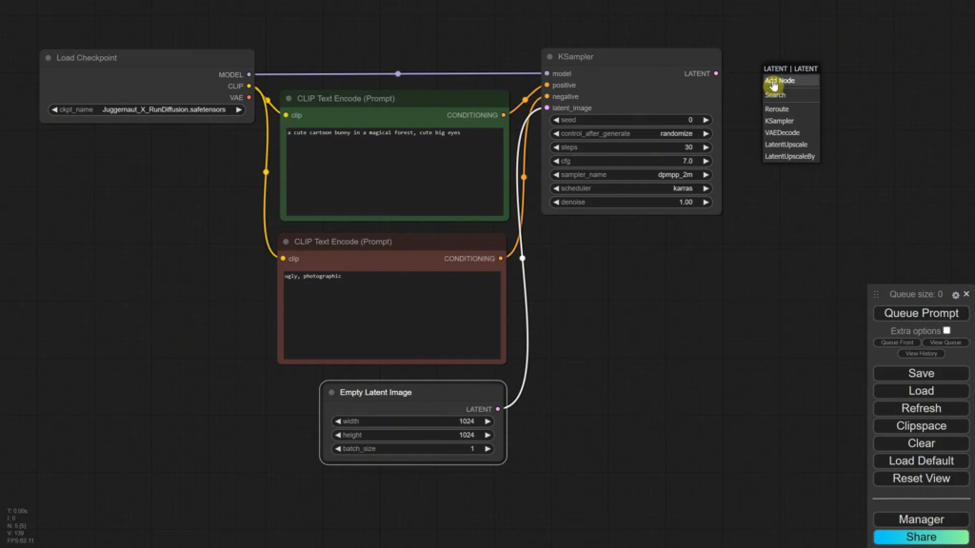This screenshot has height=548, width=975.
Task: Advance sampler_name with its right arrow
Action: pos(706,175)
